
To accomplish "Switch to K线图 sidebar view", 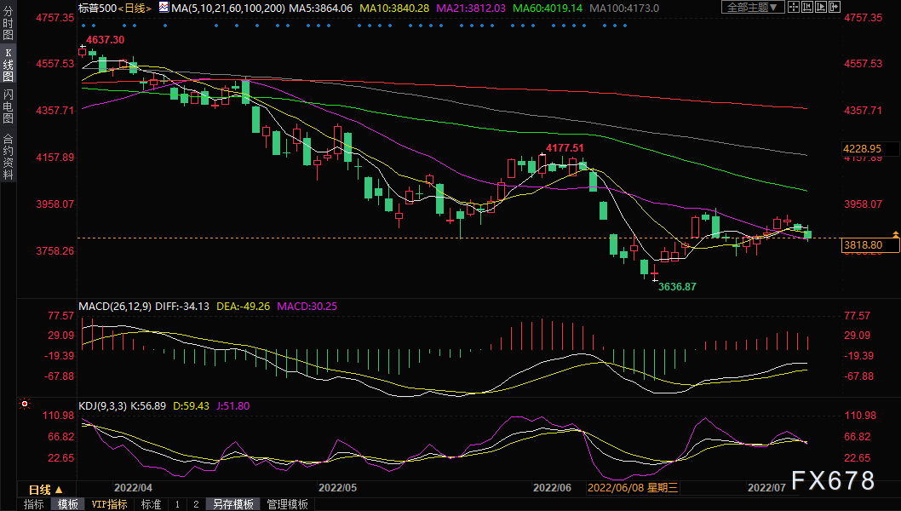I will pyautogui.click(x=8, y=65).
